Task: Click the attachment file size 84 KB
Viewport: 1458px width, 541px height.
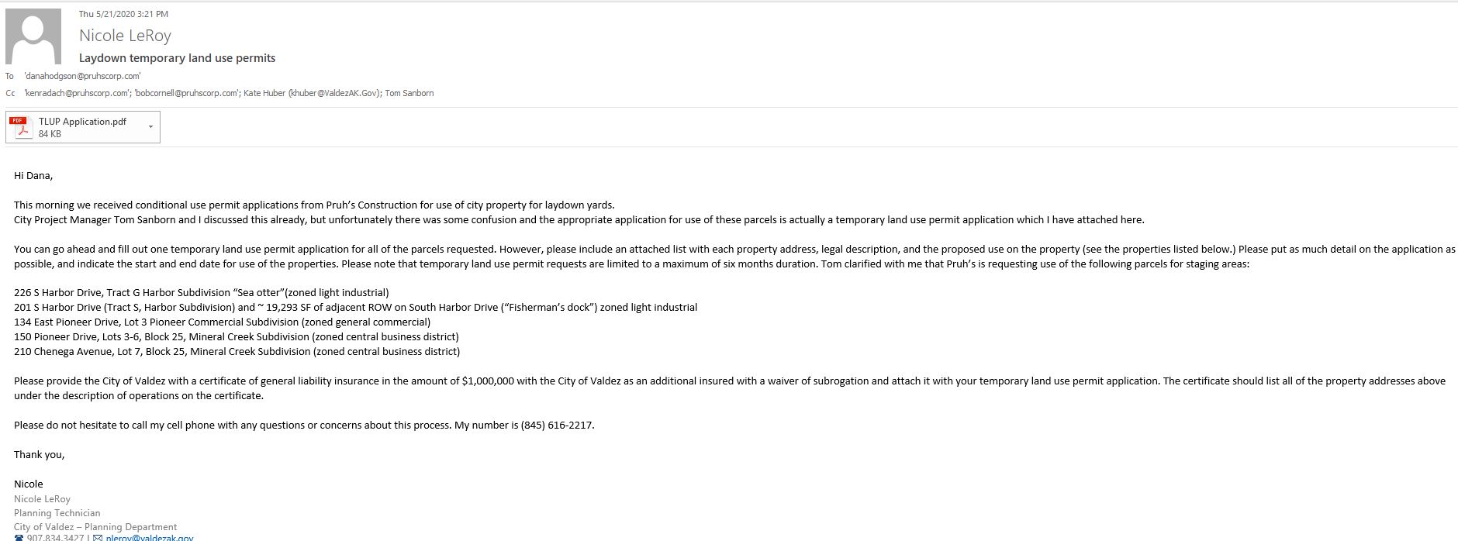Action: [x=50, y=134]
